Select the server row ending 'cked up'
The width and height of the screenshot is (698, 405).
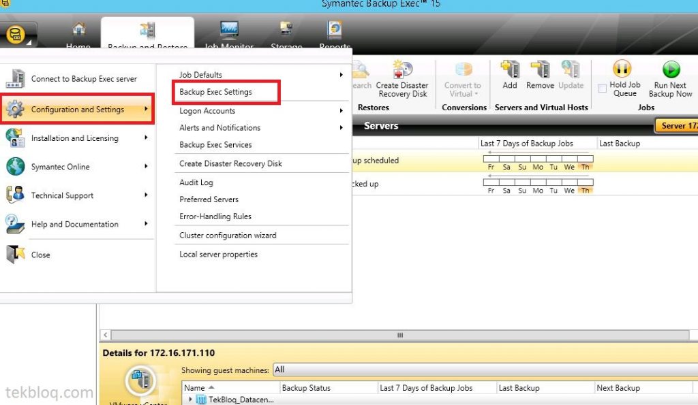point(525,184)
